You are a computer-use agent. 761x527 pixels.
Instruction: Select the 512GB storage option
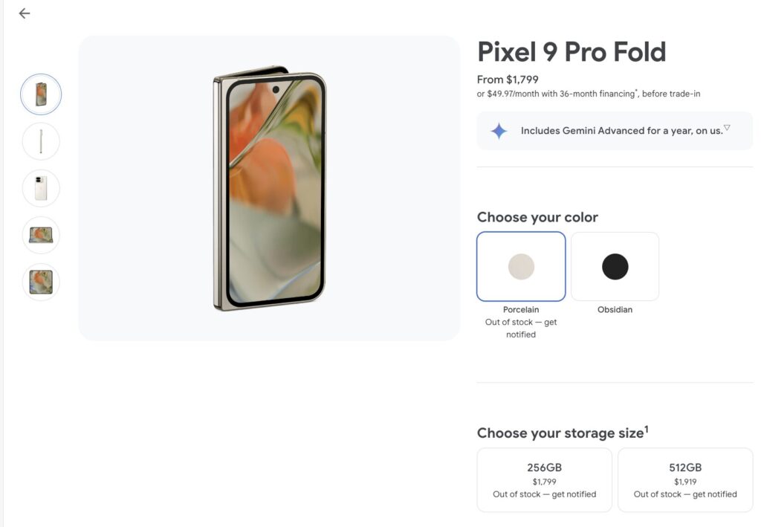coord(685,480)
